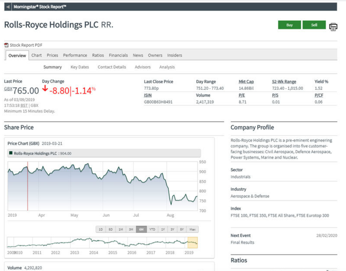Click the Rolls-Royce Holdings PLC chart legend bar
This screenshot has width=346, height=271.
pyautogui.click(x=104, y=153)
